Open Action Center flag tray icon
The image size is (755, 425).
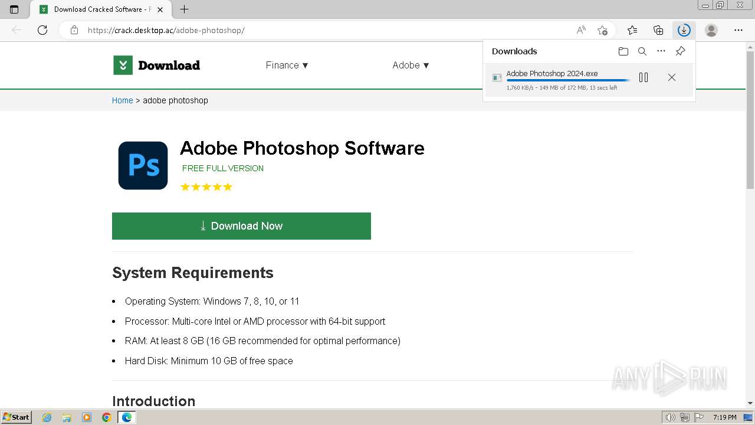pos(699,417)
